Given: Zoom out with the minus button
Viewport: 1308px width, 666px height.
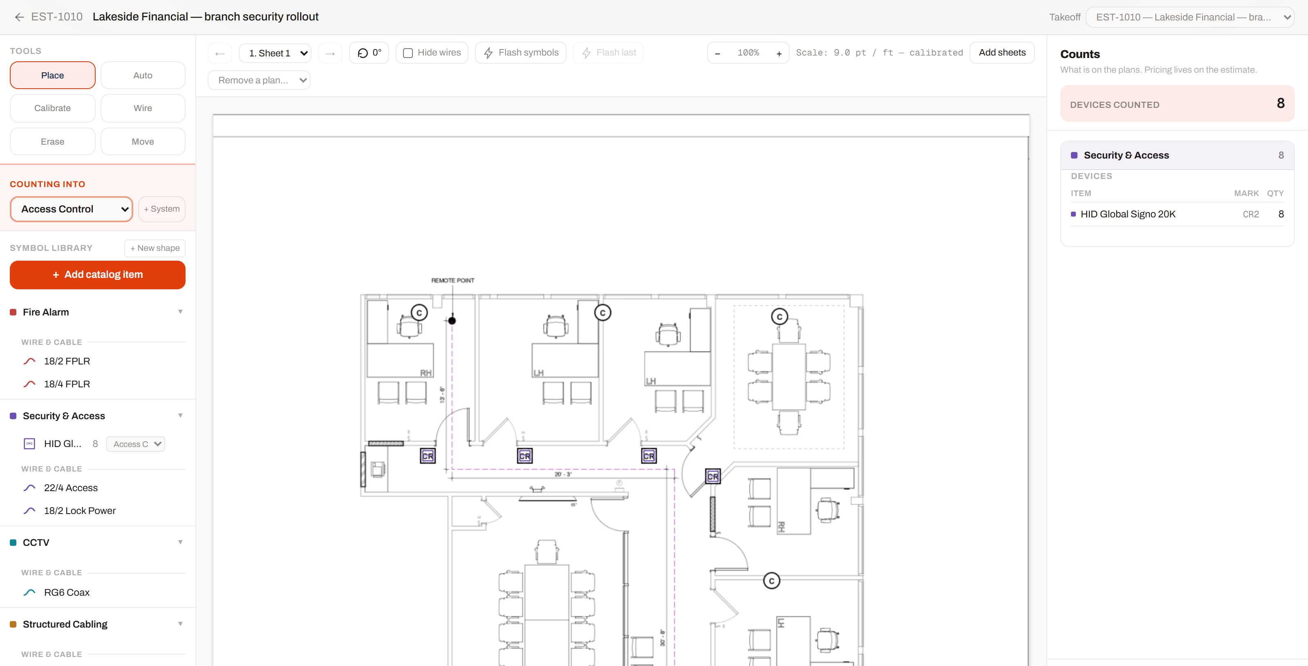Looking at the screenshot, I should (x=717, y=53).
